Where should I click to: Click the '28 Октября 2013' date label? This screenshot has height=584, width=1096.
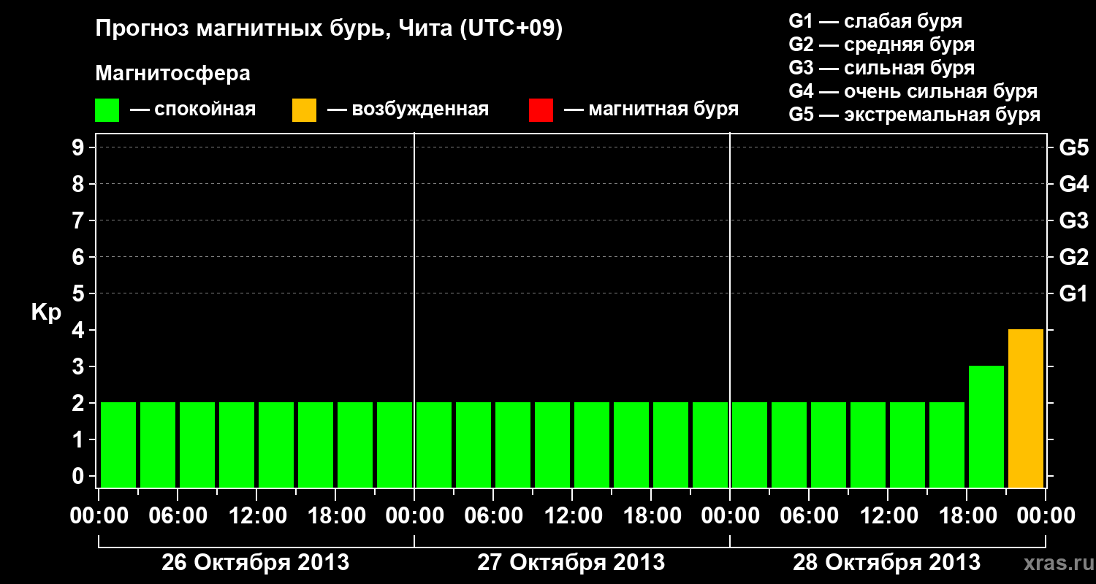pyautogui.click(x=886, y=563)
